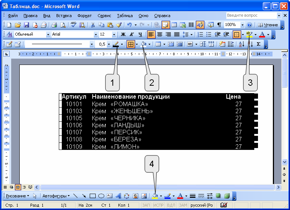The width and height of the screenshot is (290, 210).
Task: Click the yellow highlight color button
Action: click(x=249, y=35)
